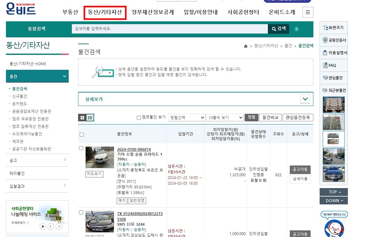Click the 공동인증서 sidebar icon
This screenshot has width=367, height=237.
pyautogui.click(x=333, y=40)
